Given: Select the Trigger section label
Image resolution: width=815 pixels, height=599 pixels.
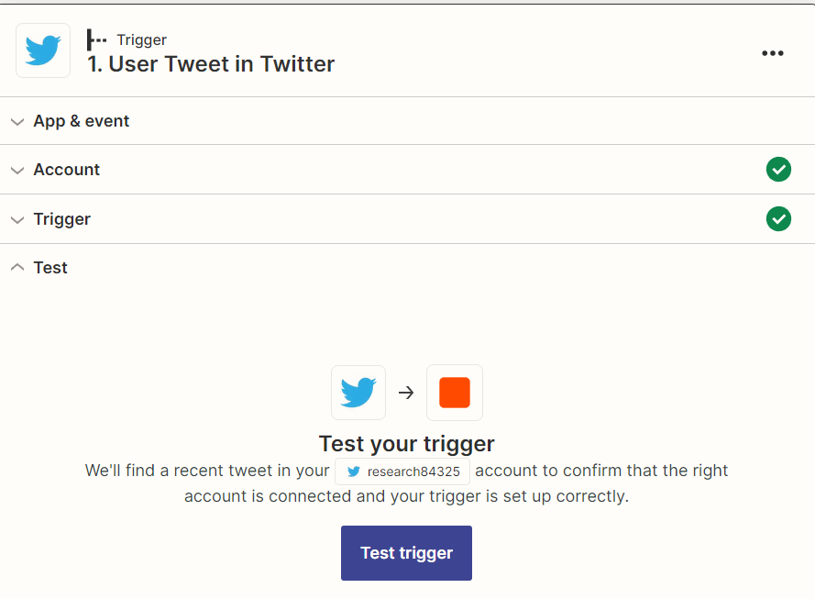Looking at the screenshot, I should click(61, 219).
